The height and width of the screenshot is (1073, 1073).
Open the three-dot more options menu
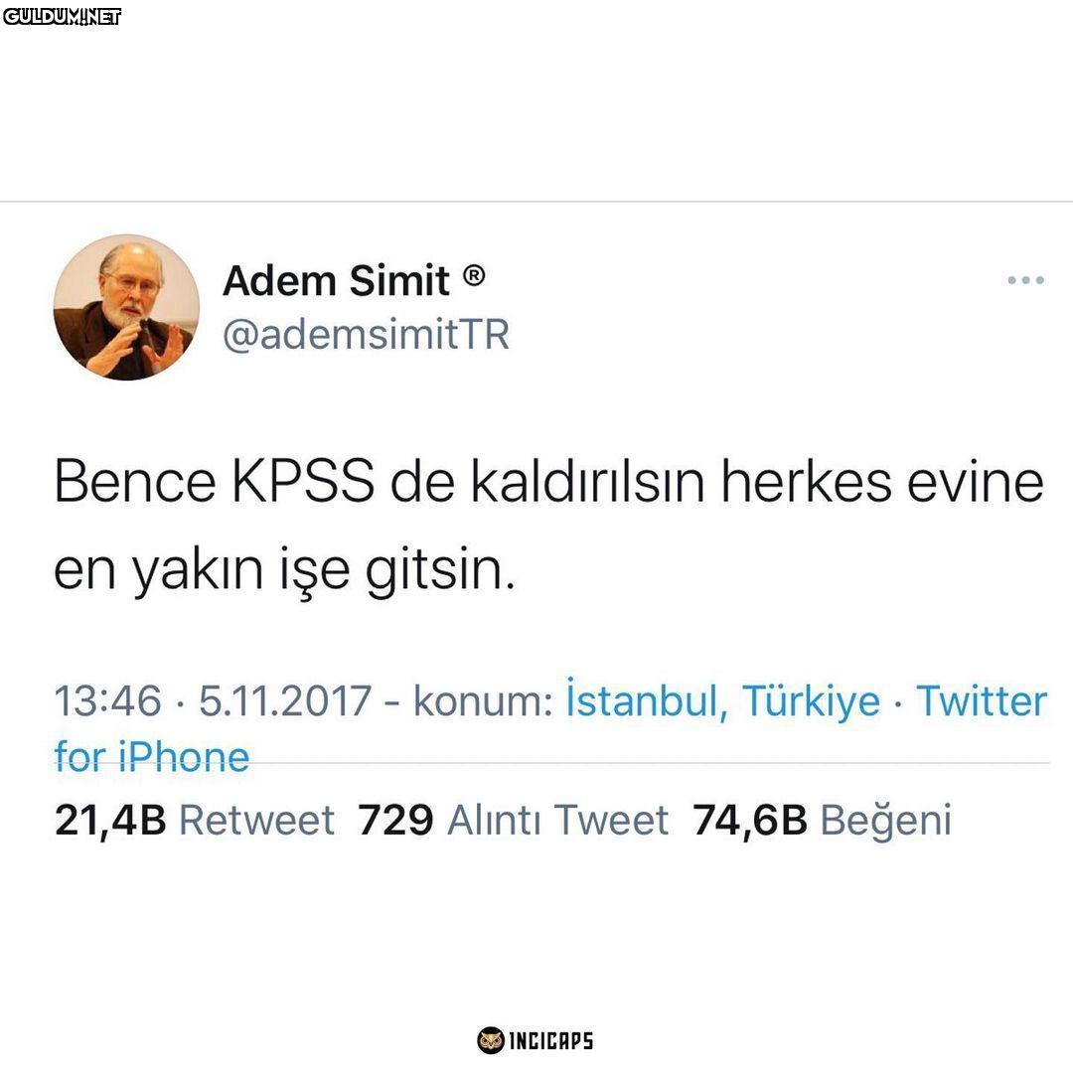tap(1025, 280)
